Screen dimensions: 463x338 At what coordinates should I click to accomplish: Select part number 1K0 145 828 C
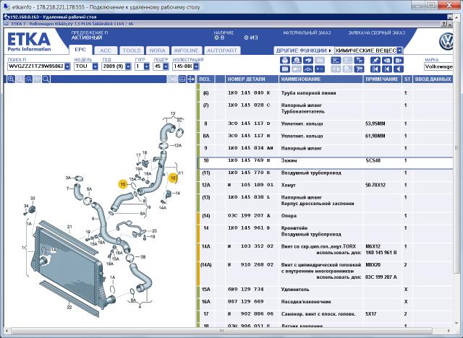click(249, 105)
